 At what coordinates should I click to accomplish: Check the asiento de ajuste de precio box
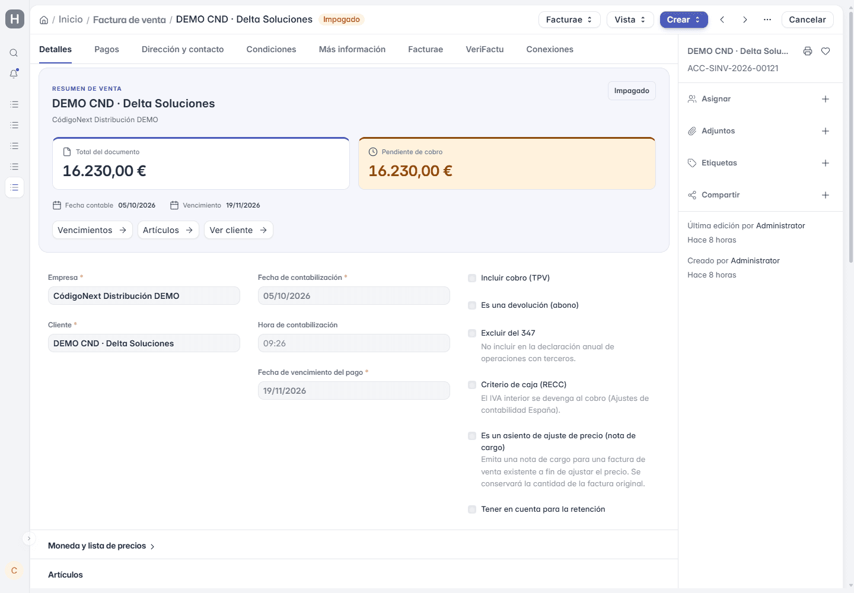(x=472, y=436)
